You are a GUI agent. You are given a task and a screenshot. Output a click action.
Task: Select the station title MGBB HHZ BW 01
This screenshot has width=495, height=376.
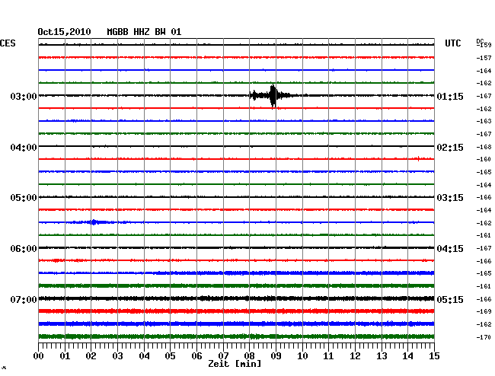pos(144,32)
